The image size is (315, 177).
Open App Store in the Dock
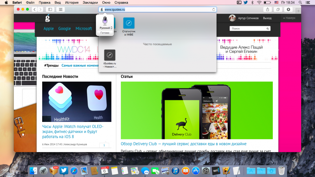[196, 171]
